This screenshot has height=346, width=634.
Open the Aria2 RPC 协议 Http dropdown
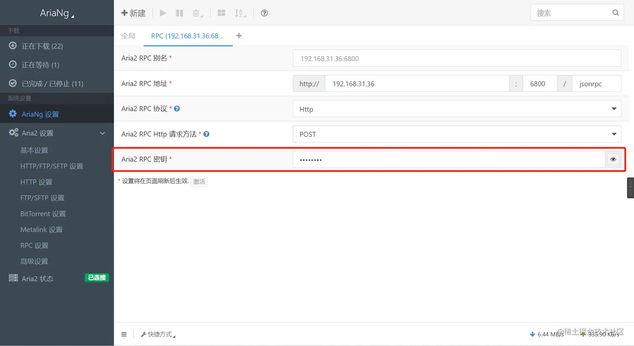[457, 109]
